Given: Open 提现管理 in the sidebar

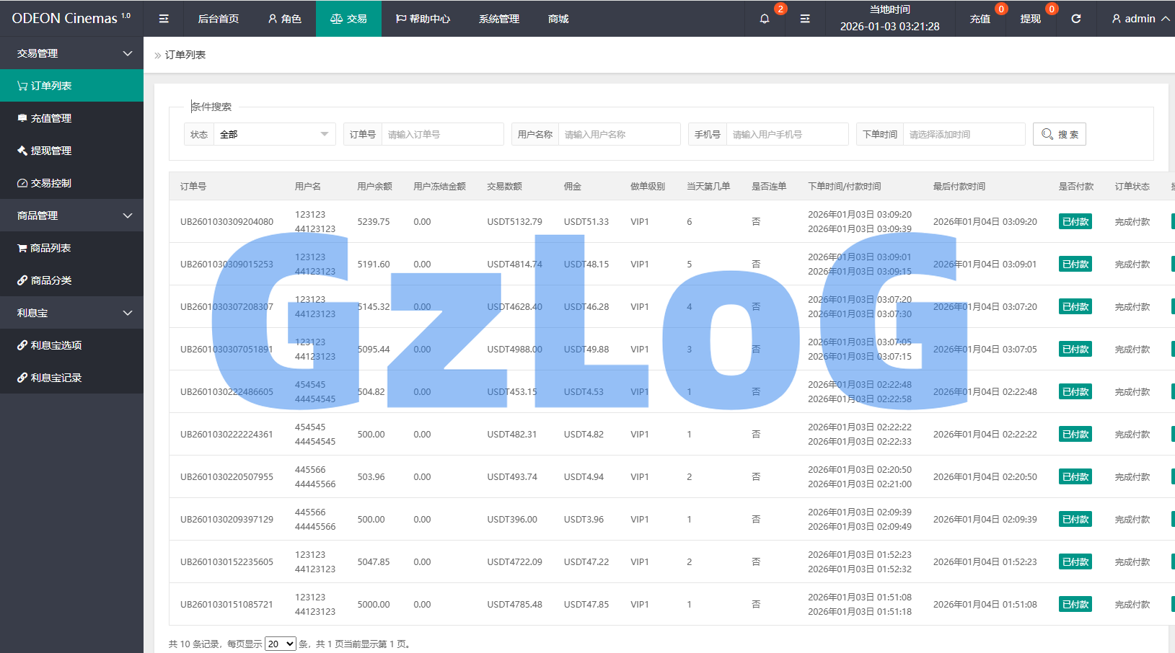Looking at the screenshot, I should click(50, 151).
